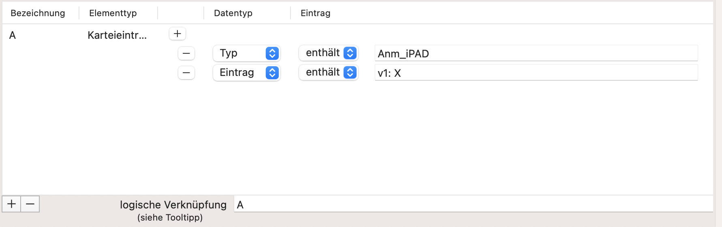Select the Karteieintr… element type cell
Image resolution: width=722 pixels, height=227 pixels.
(x=117, y=36)
